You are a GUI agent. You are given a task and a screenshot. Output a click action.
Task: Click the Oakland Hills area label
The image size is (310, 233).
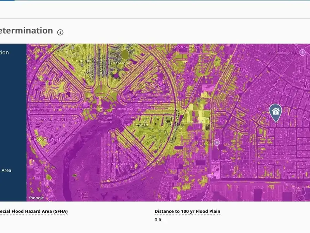coord(52,120)
